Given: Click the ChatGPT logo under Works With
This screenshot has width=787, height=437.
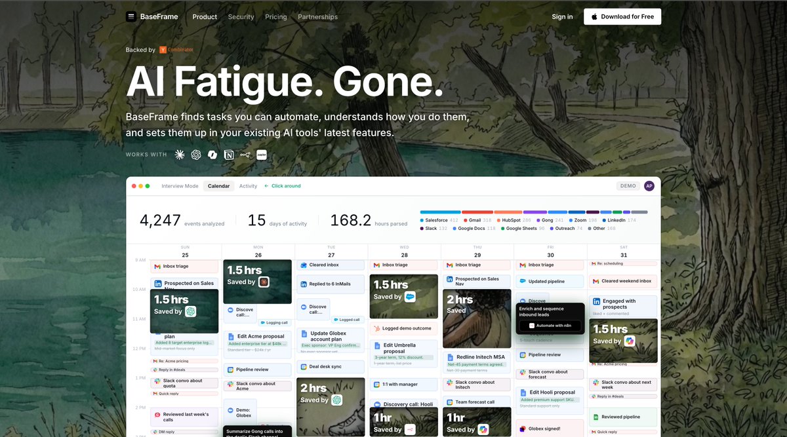Looking at the screenshot, I should 196,155.
